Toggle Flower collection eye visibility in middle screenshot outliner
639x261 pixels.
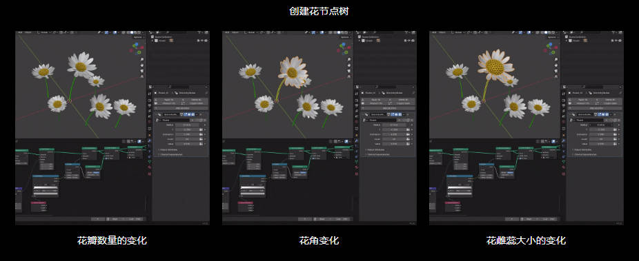[x=409, y=41]
